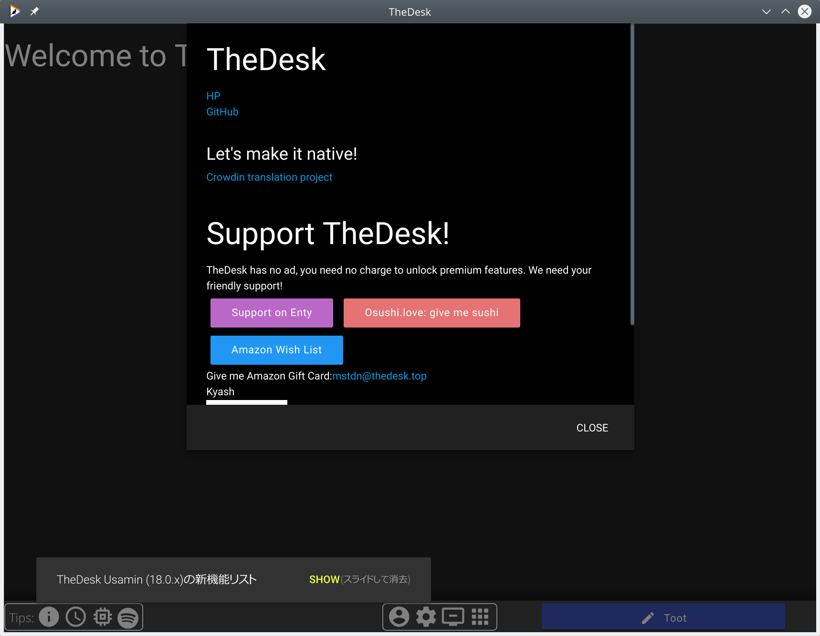Open the HP homepage link
Viewport: 820px width, 636px height.
tap(213, 96)
